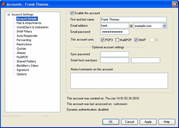Click the First and last name field
Screen dimensions: 179x128
[x=133, y=20]
